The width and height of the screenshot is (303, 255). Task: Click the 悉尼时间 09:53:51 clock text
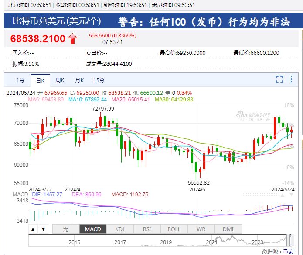tap(174, 5)
